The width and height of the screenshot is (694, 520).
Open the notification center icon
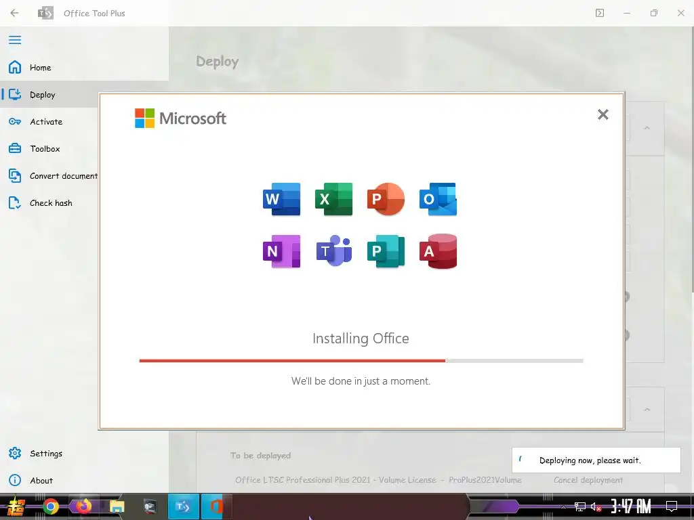[x=672, y=506]
